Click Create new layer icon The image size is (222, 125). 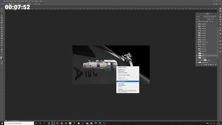pyautogui.click(x=213, y=65)
